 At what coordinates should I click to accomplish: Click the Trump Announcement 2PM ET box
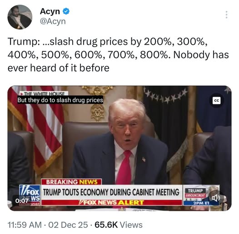point(201,195)
